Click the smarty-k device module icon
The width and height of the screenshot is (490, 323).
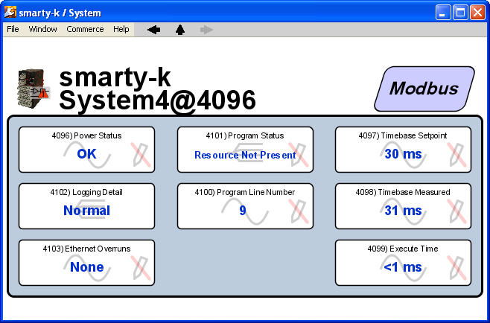(x=34, y=89)
